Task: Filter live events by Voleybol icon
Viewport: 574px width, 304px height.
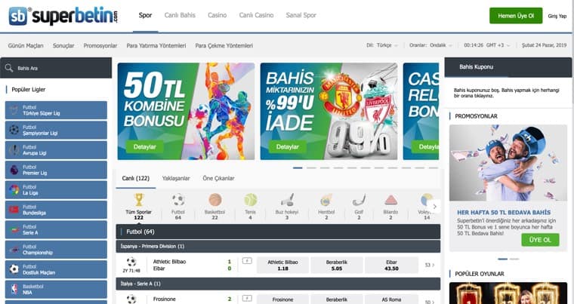Action: point(427,200)
